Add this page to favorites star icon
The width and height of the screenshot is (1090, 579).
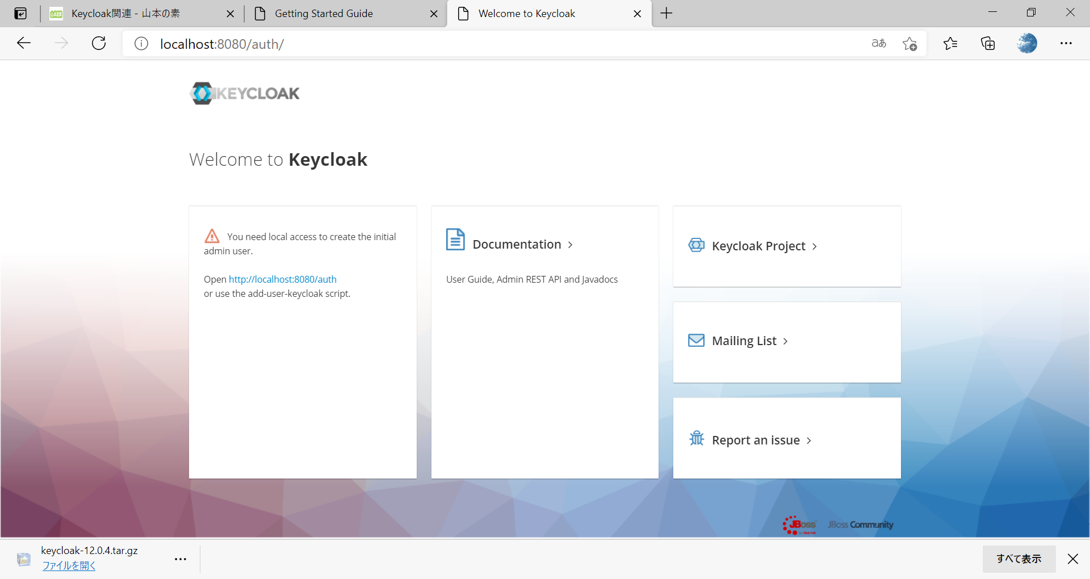tap(909, 44)
